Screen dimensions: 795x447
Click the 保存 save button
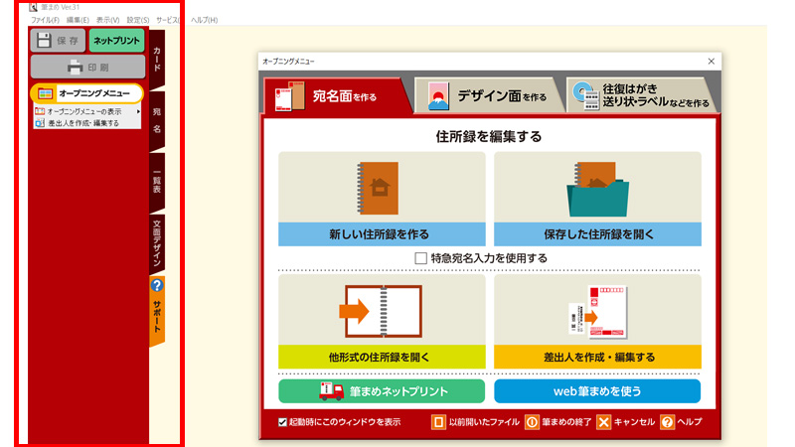click(58, 41)
